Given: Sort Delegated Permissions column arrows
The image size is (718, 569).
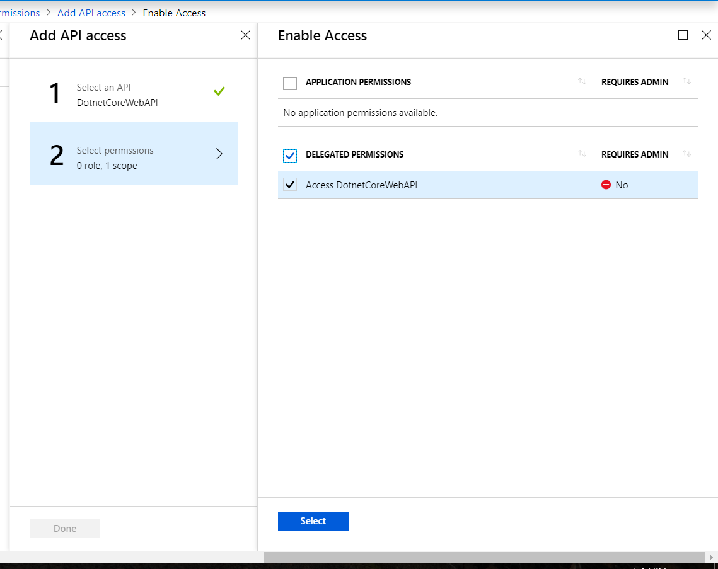Looking at the screenshot, I should point(582,154).
